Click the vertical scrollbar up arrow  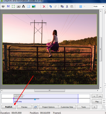101,11
